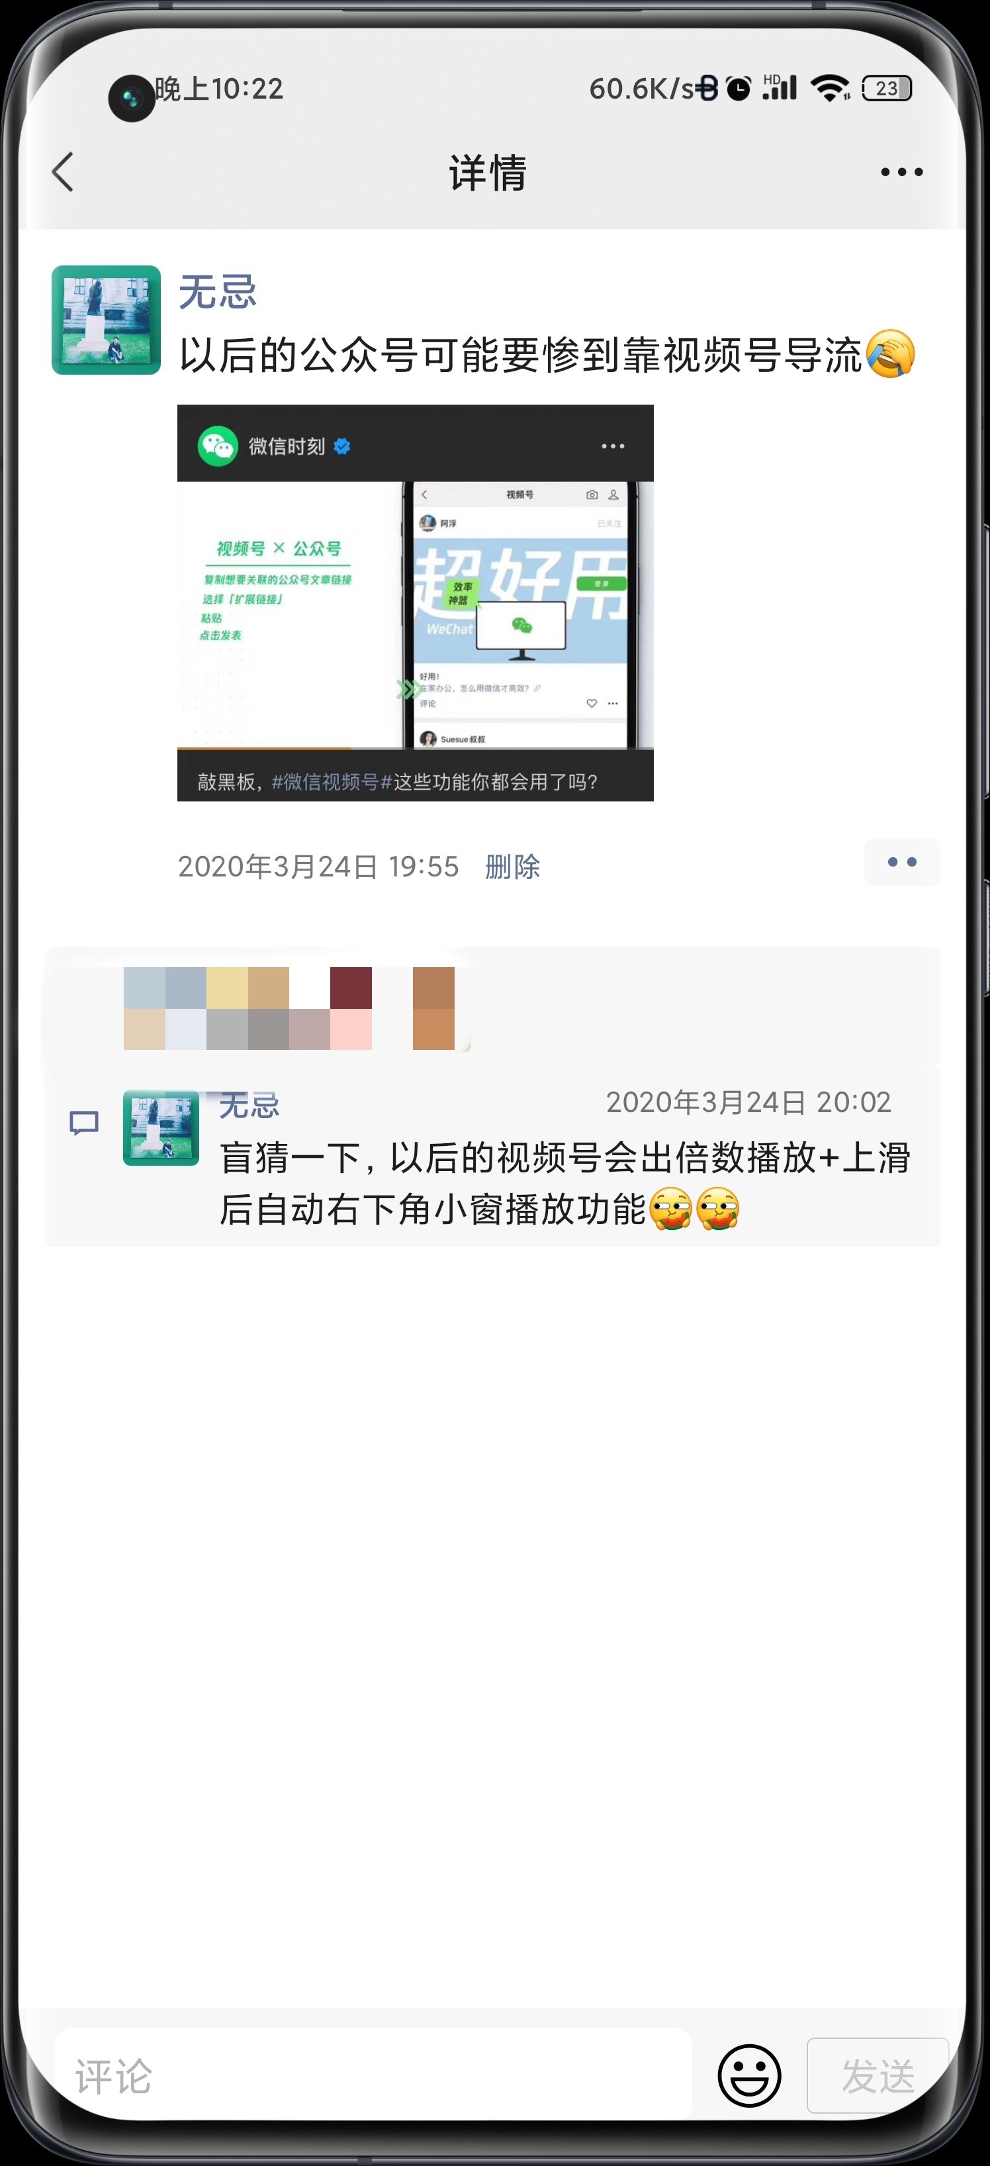Open the three-dot menu on shared video card

(x=613, y=446)
